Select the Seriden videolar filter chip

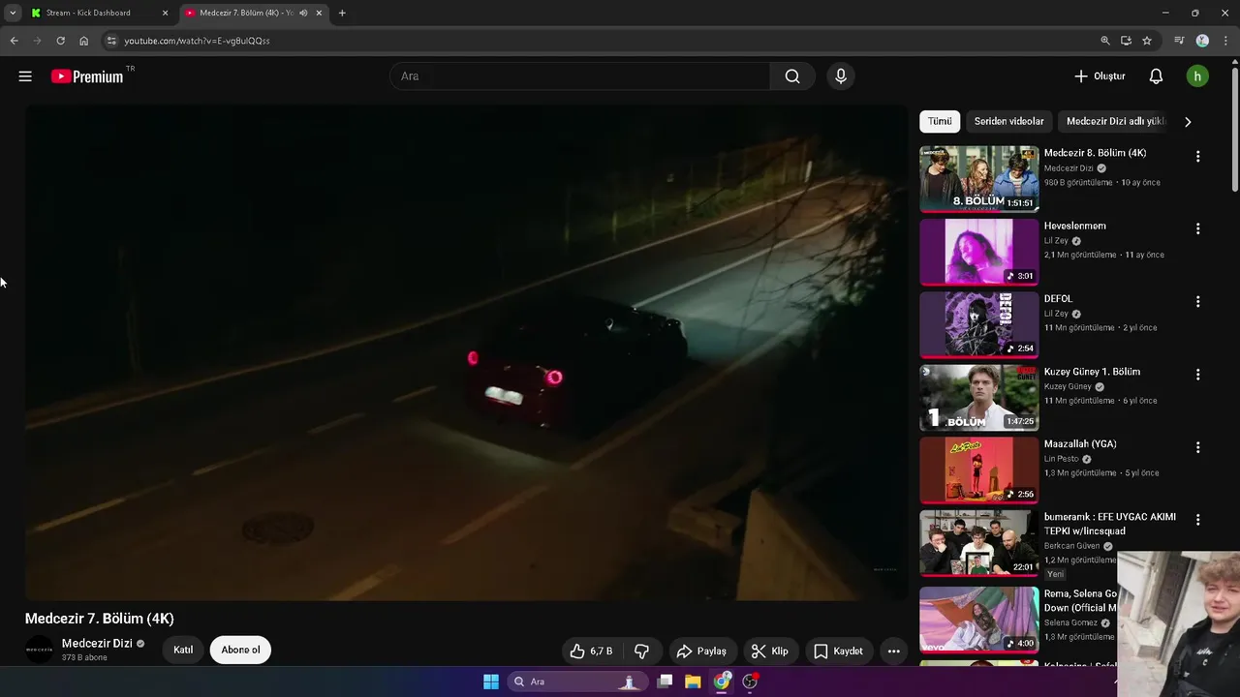click(1008, 121)
